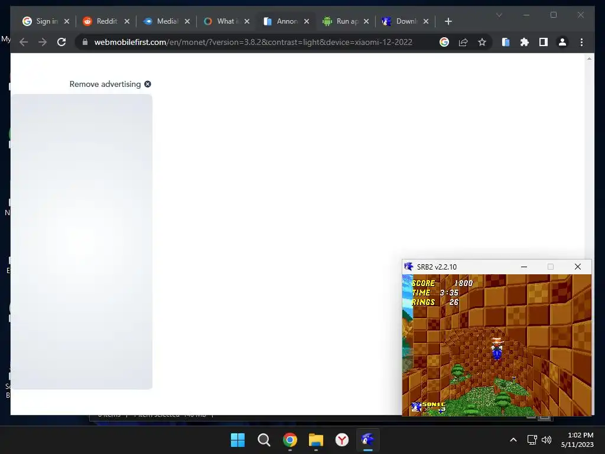This screenshot has height=454, width=605.
Task: Click the SRB2 window title icon
Action: coord(409,267)
